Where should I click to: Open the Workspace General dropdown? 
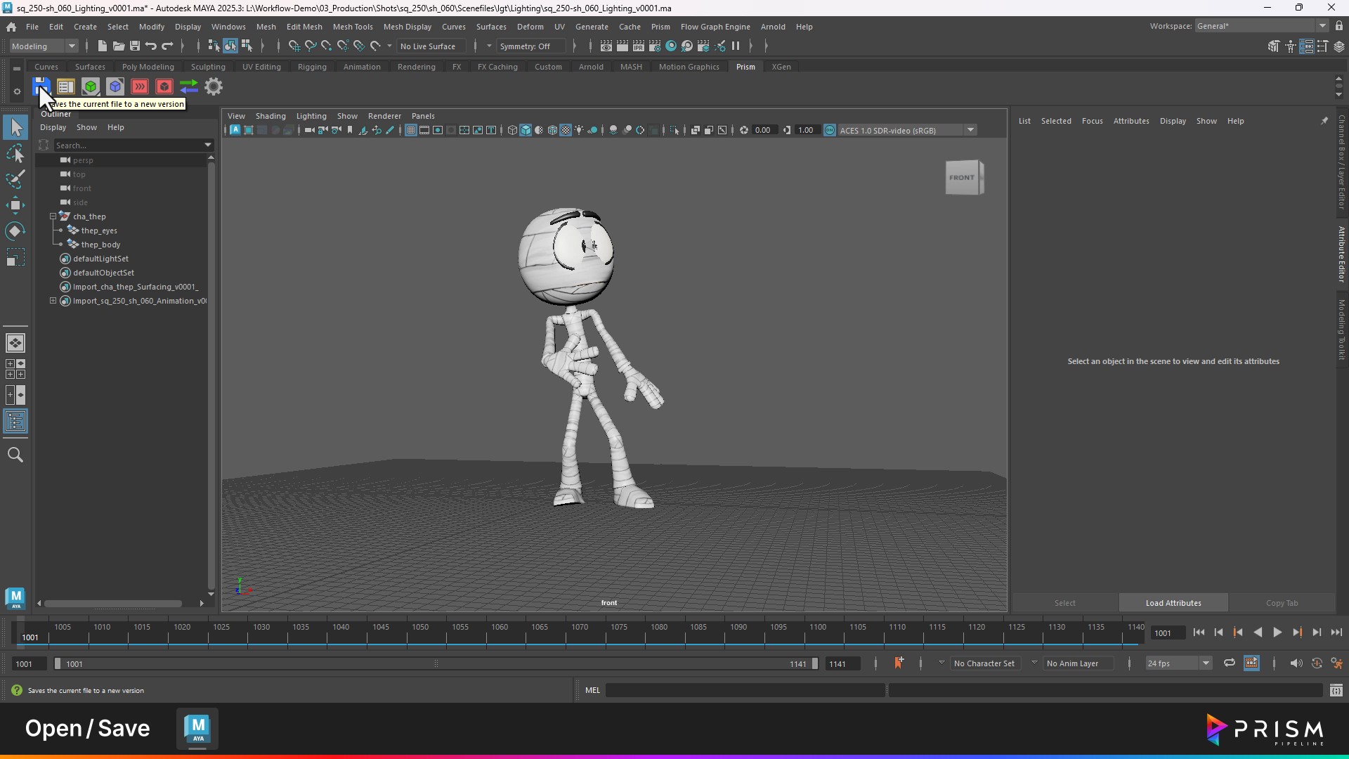pyautogui.click(x=1261, y=26)
